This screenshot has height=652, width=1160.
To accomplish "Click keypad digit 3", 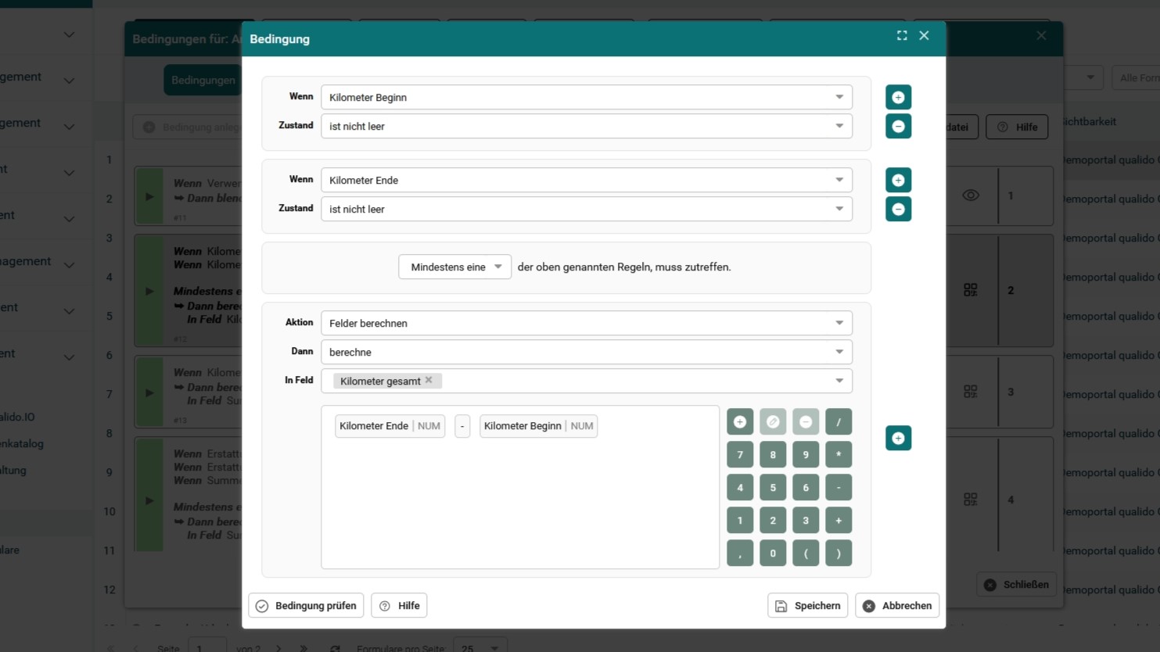I will pos(806,520).
